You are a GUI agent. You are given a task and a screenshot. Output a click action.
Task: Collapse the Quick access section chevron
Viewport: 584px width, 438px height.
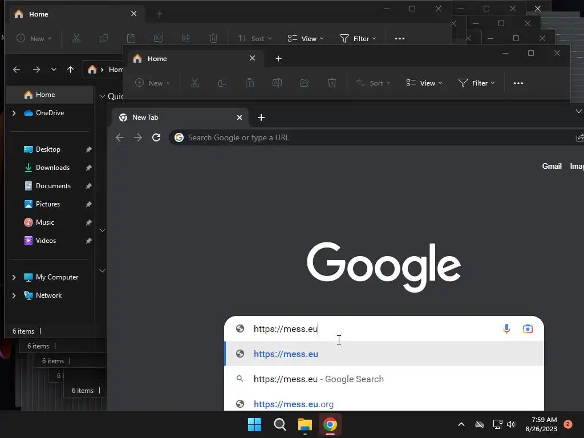pos(102,96)
